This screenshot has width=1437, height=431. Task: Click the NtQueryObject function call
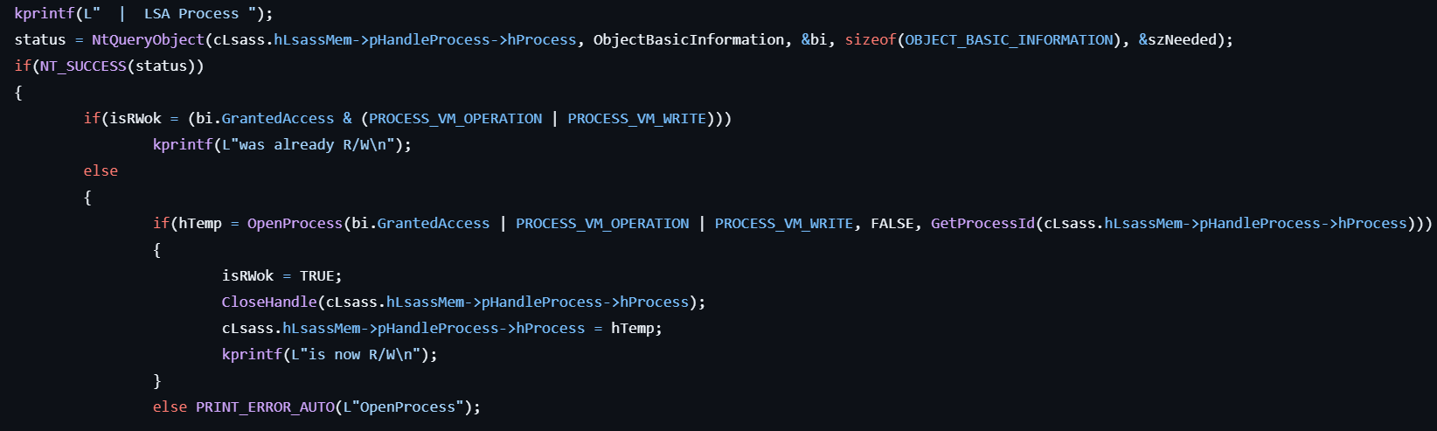(149, 40)
